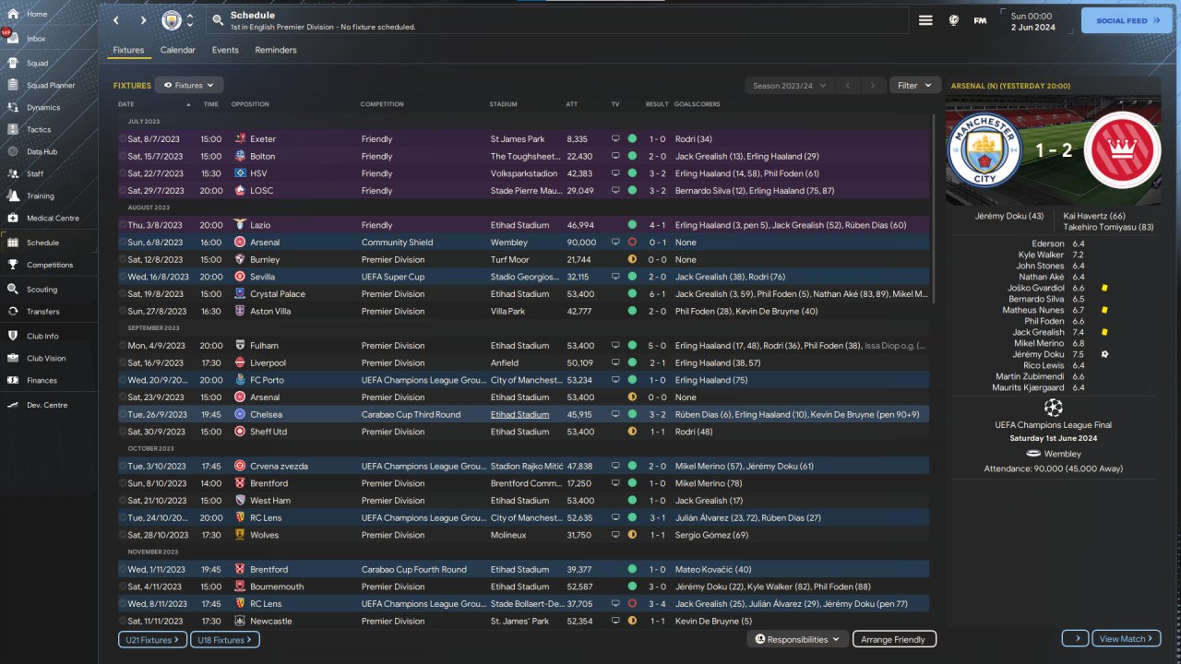The width and height of the screenshot is (1181, 664).
Task: Switch to the Calendar tab
Action: coord(178,50)
